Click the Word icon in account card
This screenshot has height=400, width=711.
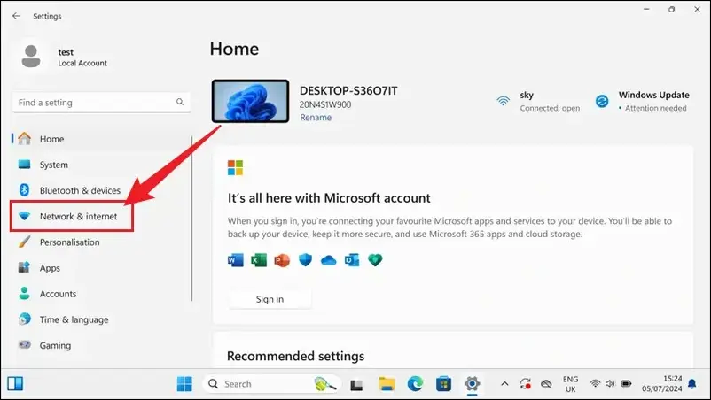point(236,260)
